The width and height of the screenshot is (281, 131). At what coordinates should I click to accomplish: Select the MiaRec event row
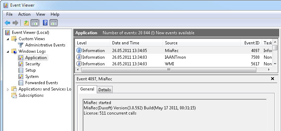(173, 51)
